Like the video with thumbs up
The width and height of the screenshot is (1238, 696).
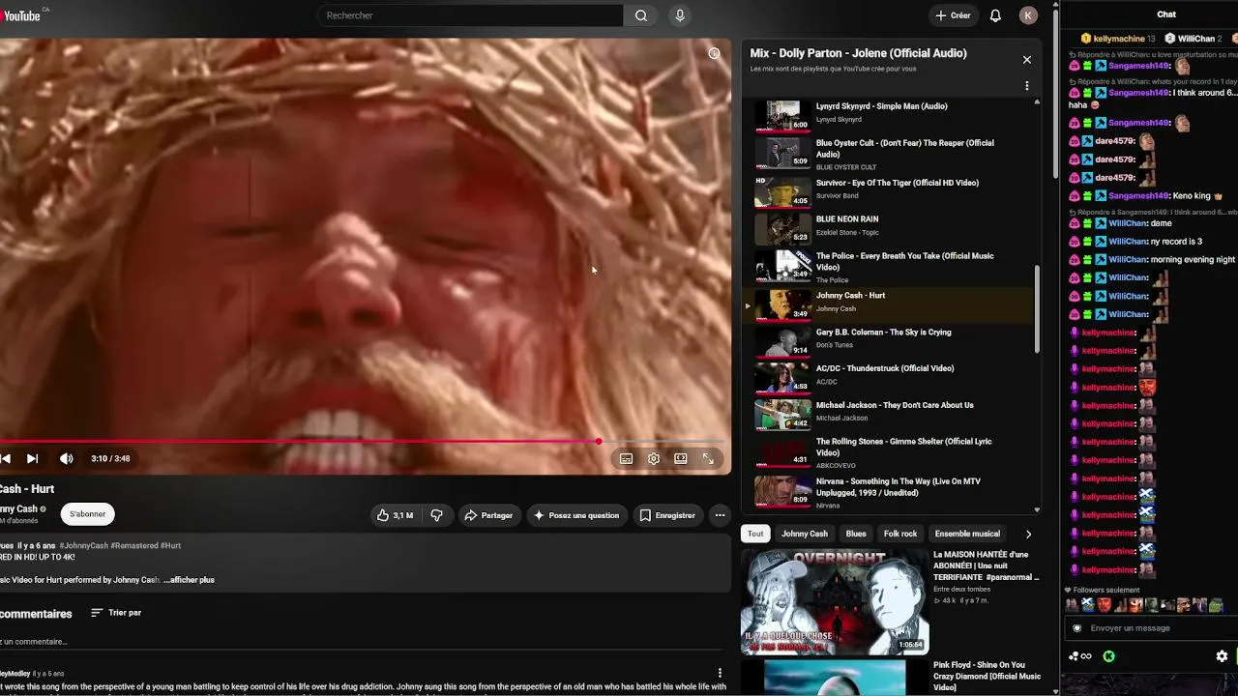395,515
